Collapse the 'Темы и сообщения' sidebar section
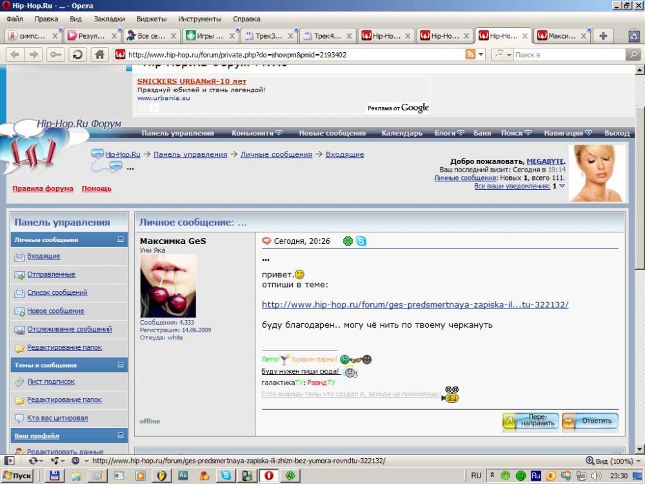Image resolution: width=645 pixels, height=484 pixels. click(121, 365)
